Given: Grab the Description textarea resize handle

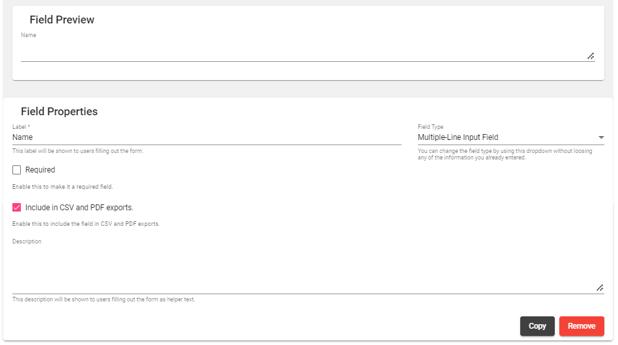Looking at the screenshot, I should pyautogui.click(x=600, y=288).
